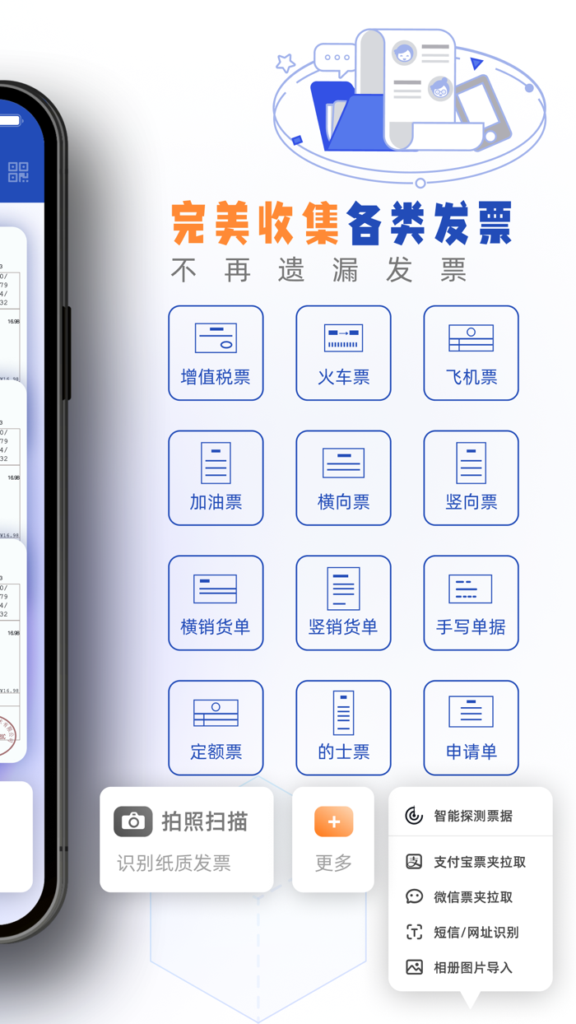Tap the orange plus 更多 icon

click(333, 822)
